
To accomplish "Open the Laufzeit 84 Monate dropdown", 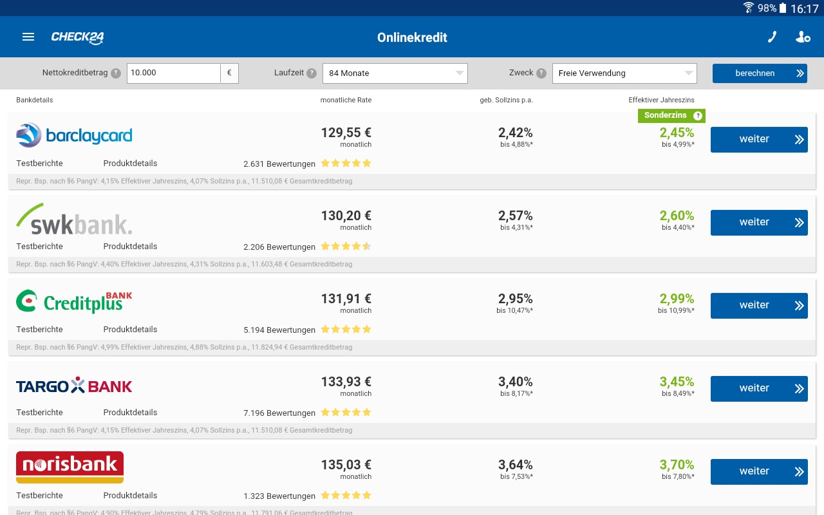I will point(395,73).
